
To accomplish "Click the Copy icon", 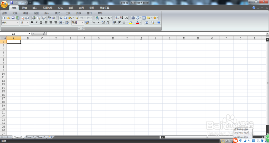I will tap(65, 18).
